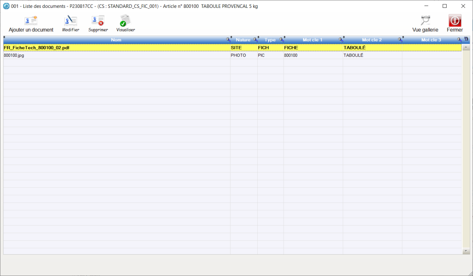This screenshot has width=473, height=276.
Task: Click the Visualiser icon with green checkmark
Action: point(125,21)
